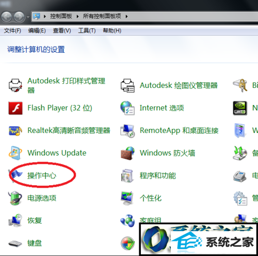
Task: Open the 查看(V) menu
Action: 62,31
